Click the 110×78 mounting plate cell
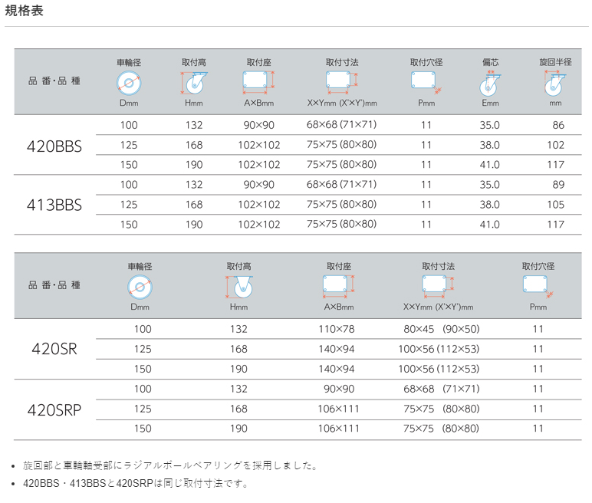This screenshot has height=503, width=592. pos(337,329)
